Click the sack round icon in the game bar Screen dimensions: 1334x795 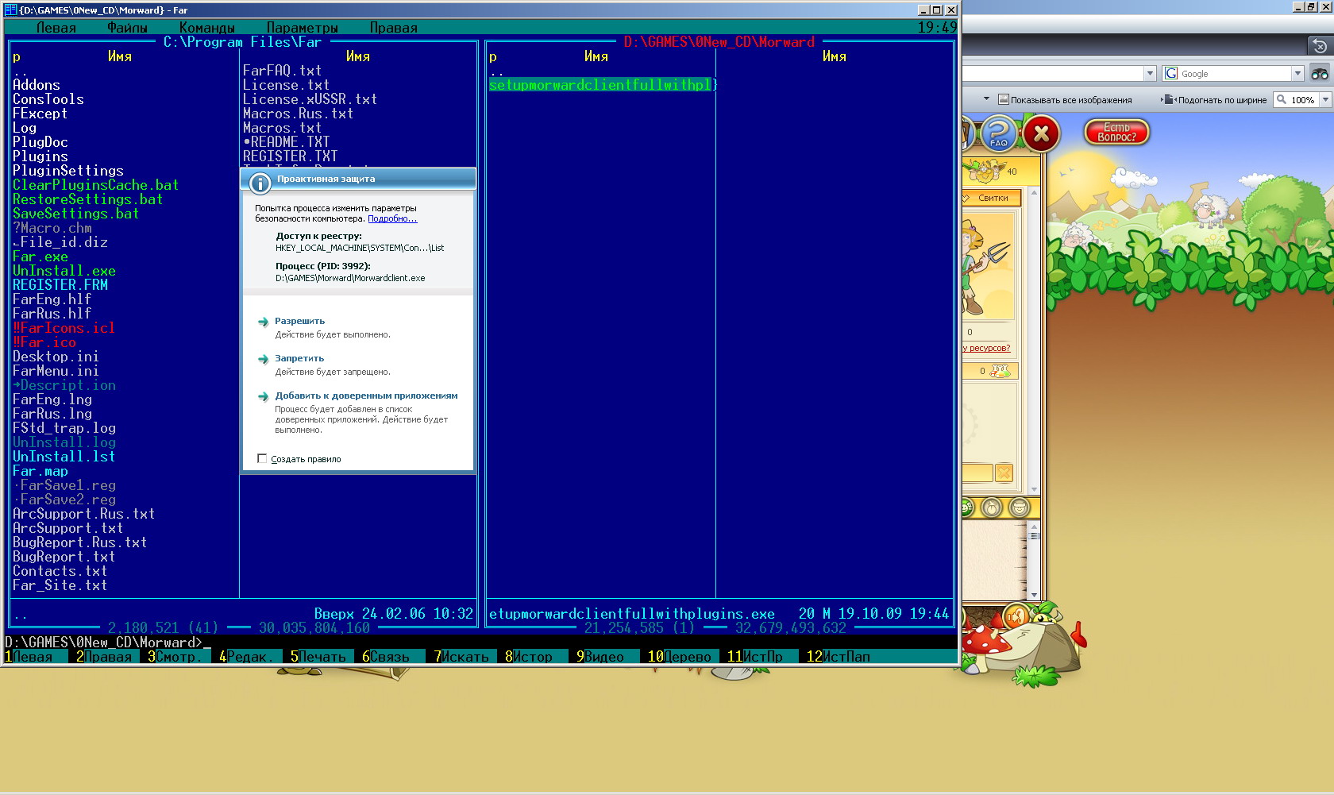pyautogui.click(x=991, y=507)
